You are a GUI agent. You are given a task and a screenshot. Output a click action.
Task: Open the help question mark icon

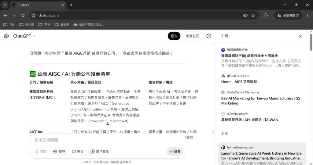(208, 36)
